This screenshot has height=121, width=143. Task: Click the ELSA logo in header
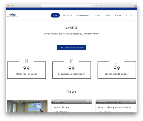13,15
